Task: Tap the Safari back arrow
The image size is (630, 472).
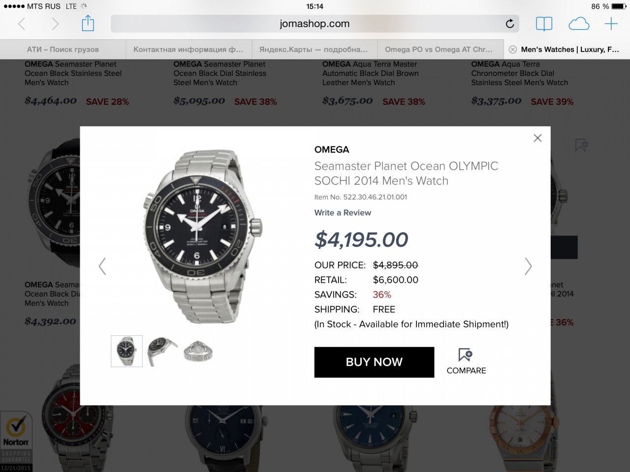Action: pyautogui.click(x=22, y=24)
